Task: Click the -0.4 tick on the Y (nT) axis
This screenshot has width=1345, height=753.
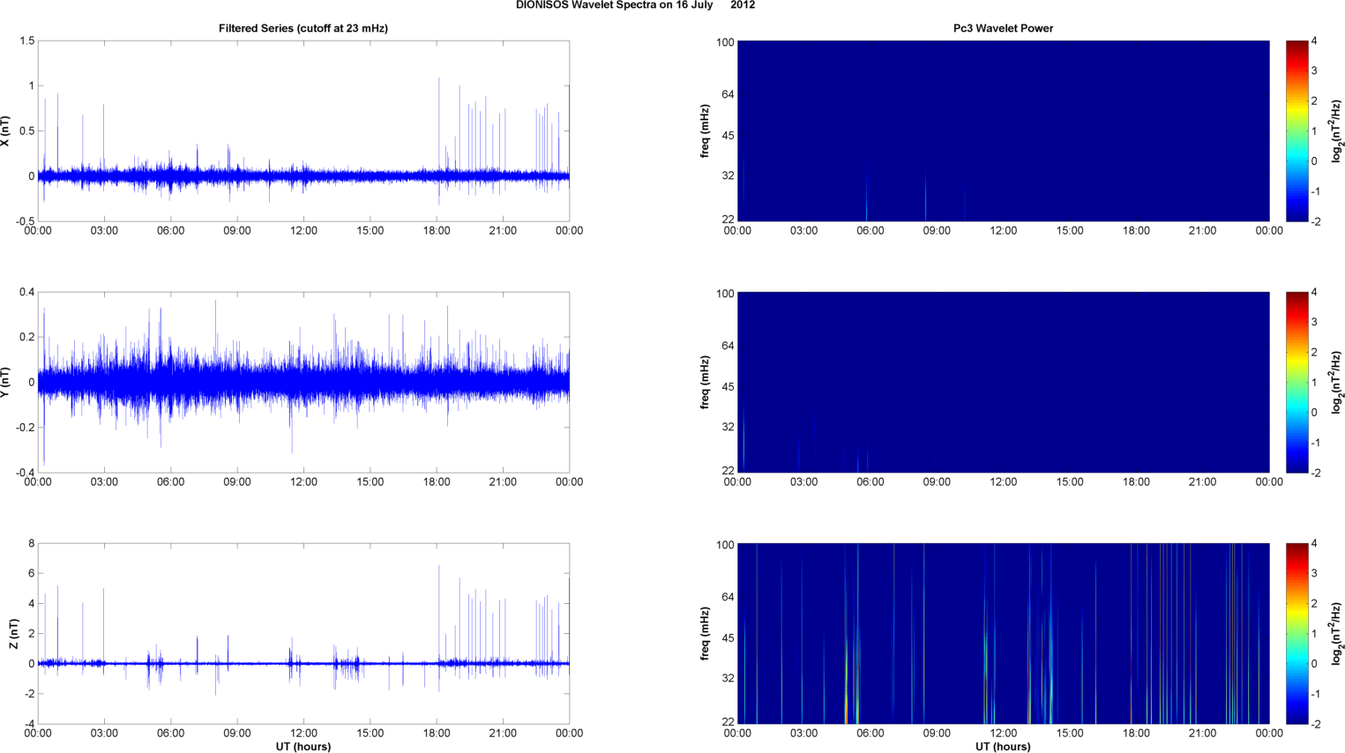Action: pos(25,473)
